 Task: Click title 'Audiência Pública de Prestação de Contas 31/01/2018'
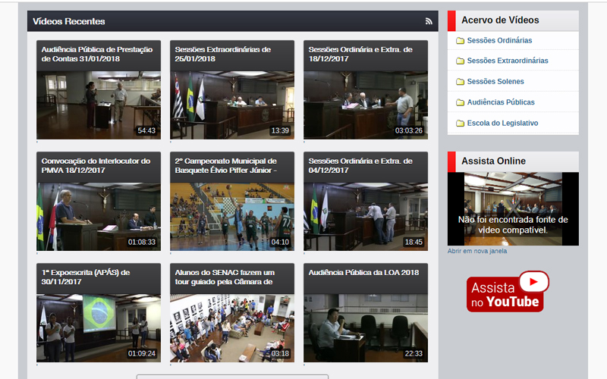tap(97, 54)
